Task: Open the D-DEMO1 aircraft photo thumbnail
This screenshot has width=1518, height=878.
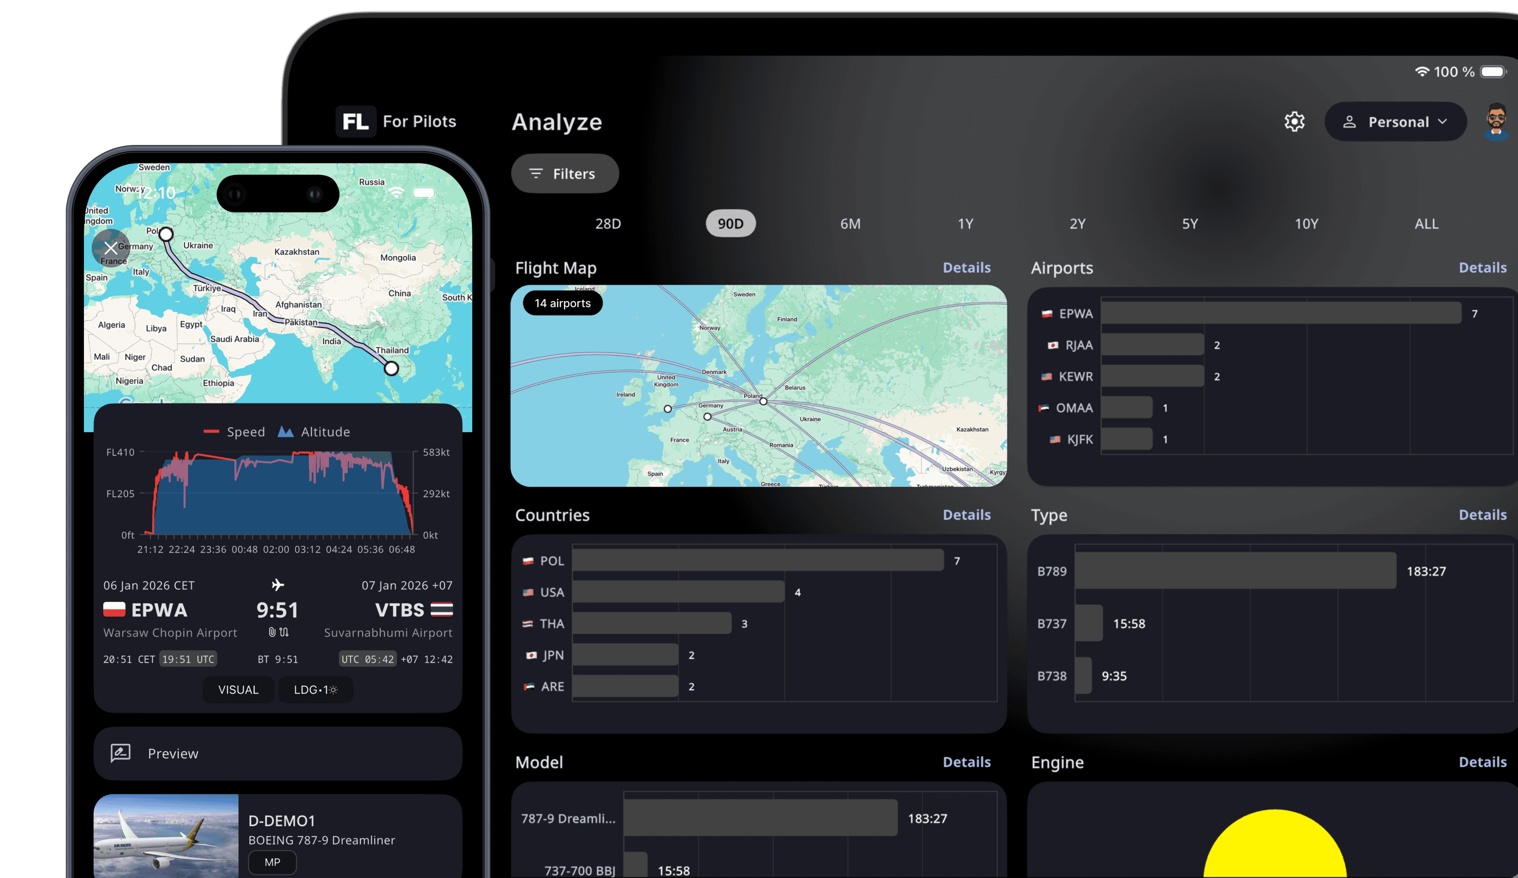Action: coord(166,837)
